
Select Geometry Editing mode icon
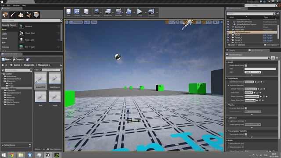(x=36, y=14)
